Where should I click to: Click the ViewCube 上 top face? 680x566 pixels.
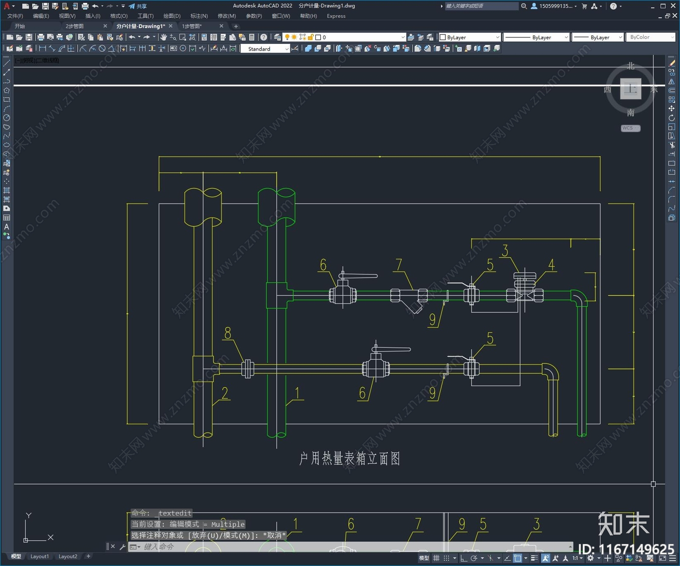(x=631, y=89)
